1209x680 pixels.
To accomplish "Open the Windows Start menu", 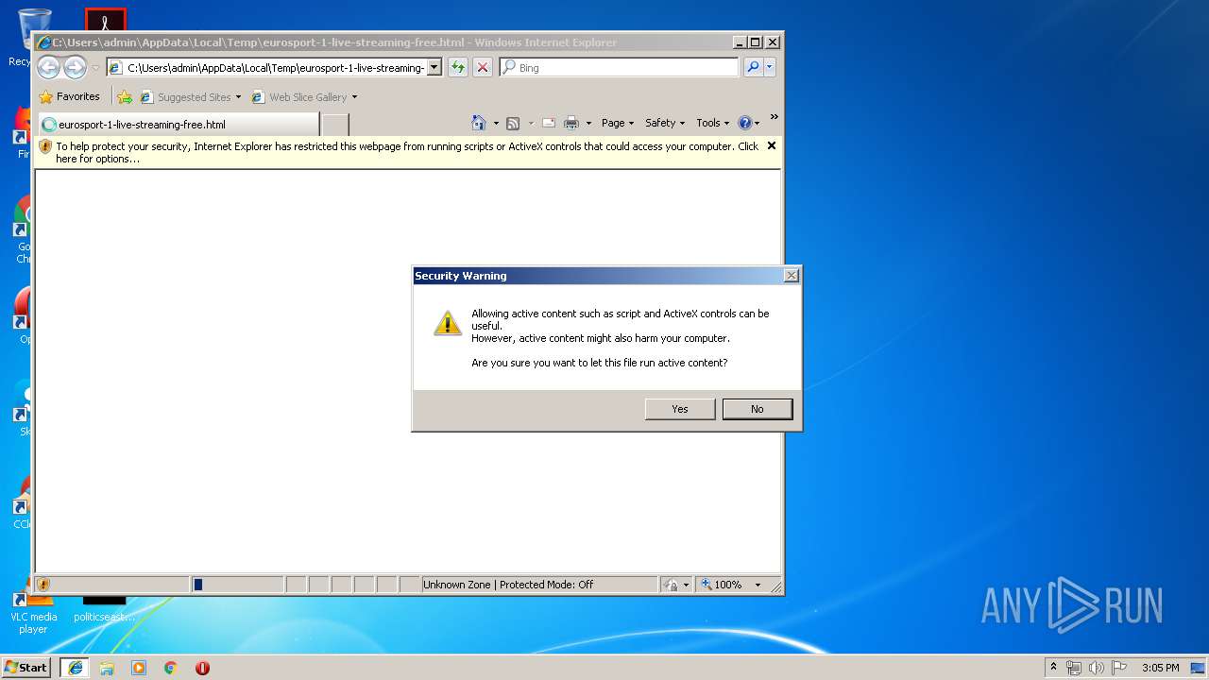I will (26, 667).
